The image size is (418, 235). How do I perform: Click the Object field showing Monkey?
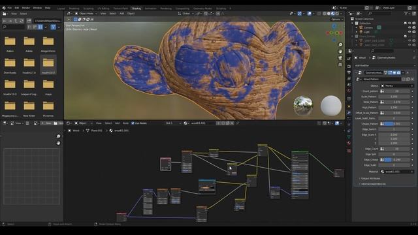(x=397, y=86)
